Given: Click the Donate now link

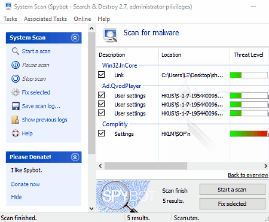Looking at the screenshot, I should point(25,184).
